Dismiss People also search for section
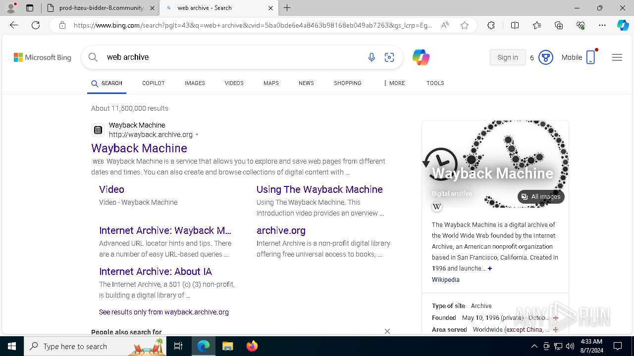The height and width of the screenshot is (356, 634). pos(387,331)
